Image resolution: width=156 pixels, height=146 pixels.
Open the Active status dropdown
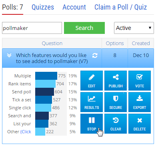pos(134,28)
